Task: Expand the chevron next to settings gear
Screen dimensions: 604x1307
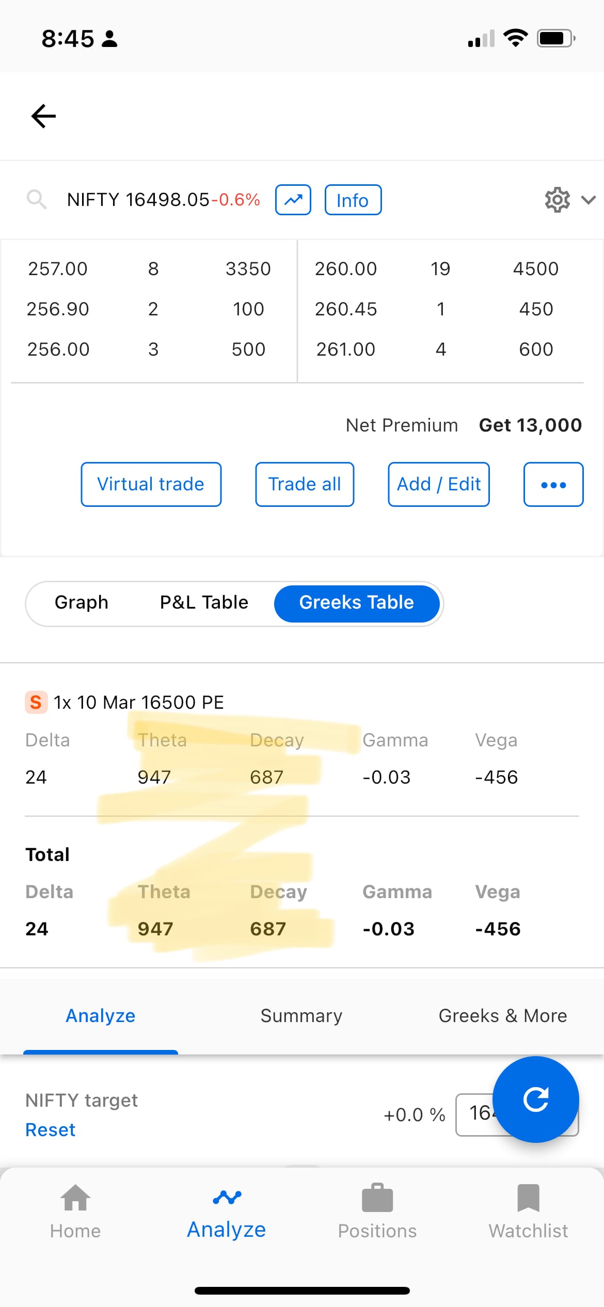Action: [x=589, y=200]
